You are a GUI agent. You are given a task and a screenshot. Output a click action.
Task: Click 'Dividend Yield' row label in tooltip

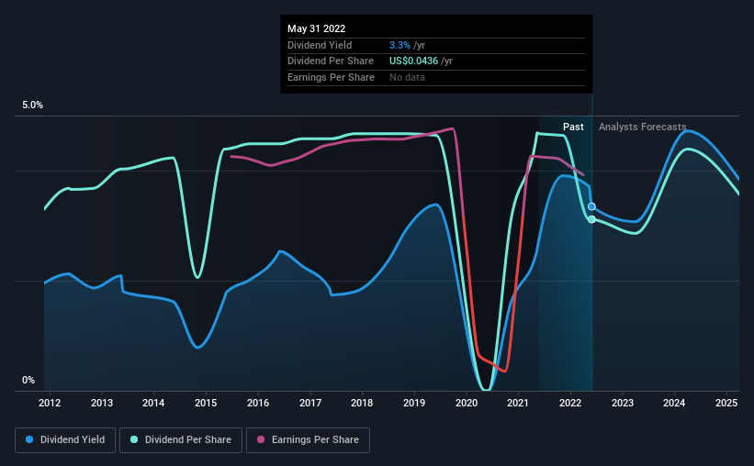pyautogui.click(x=320, y=45)
